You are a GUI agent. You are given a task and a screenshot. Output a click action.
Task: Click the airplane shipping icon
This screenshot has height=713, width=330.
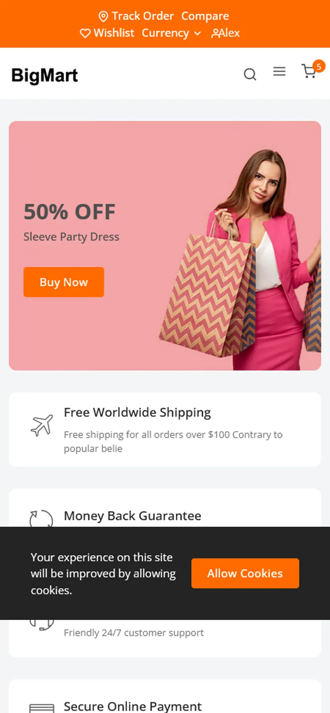42,425
